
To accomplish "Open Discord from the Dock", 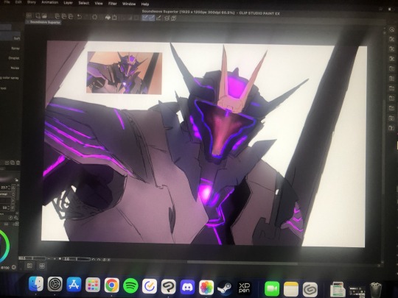I will pyautogui.click(x=187, y=287).
